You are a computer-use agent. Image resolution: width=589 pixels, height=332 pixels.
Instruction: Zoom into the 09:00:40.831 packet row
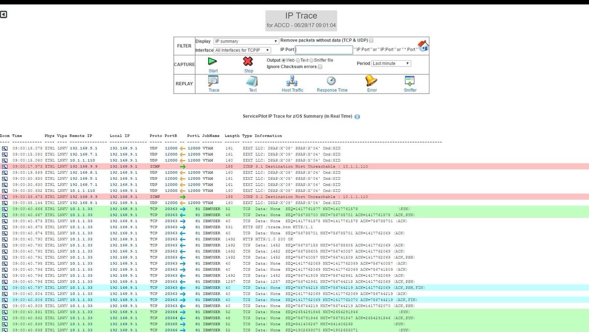(x=5, y=311)
